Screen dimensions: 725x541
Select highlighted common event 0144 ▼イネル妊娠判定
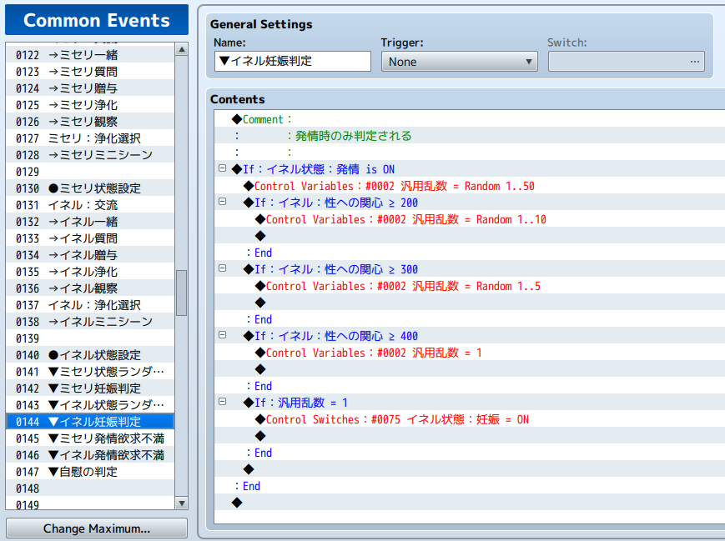90,422
